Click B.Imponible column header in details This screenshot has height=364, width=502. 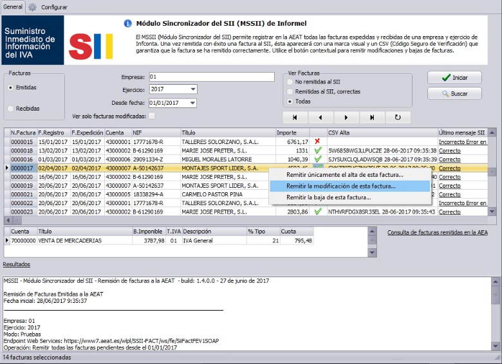tap(149, 232)
